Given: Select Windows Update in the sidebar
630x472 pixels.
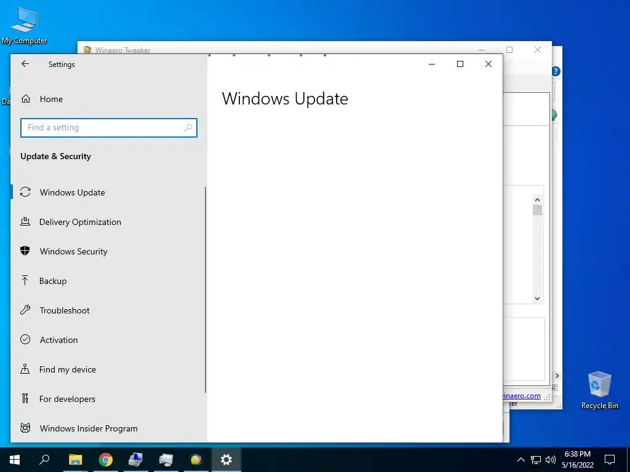Looking at the screenshot, I should point(108,192).
